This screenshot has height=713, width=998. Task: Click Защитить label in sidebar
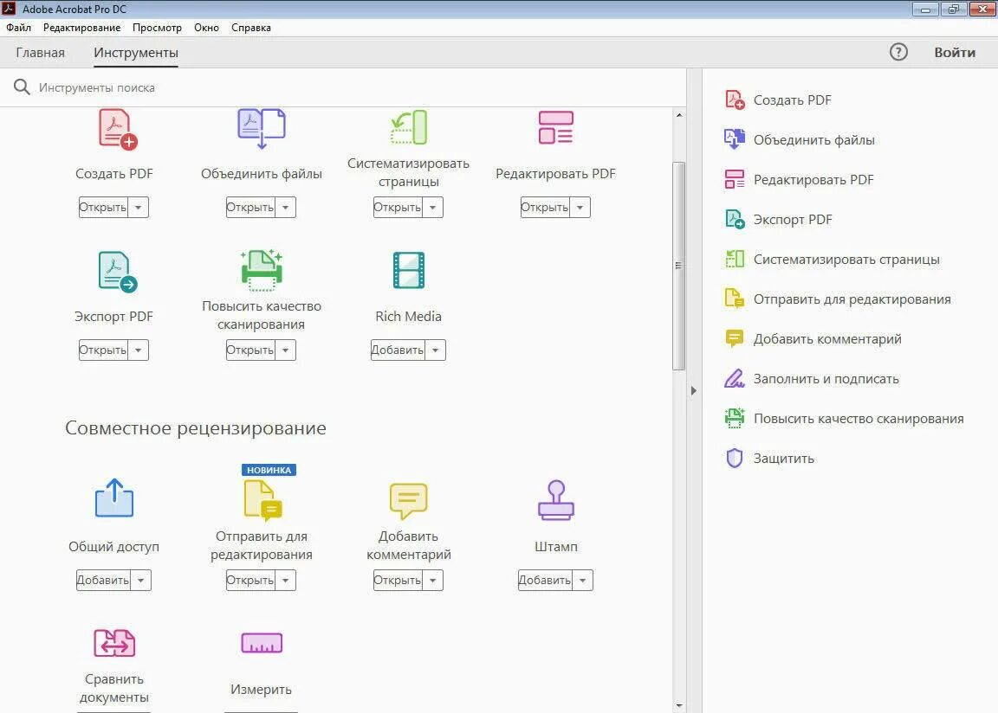pyautogui.click(x=783, y=459)
